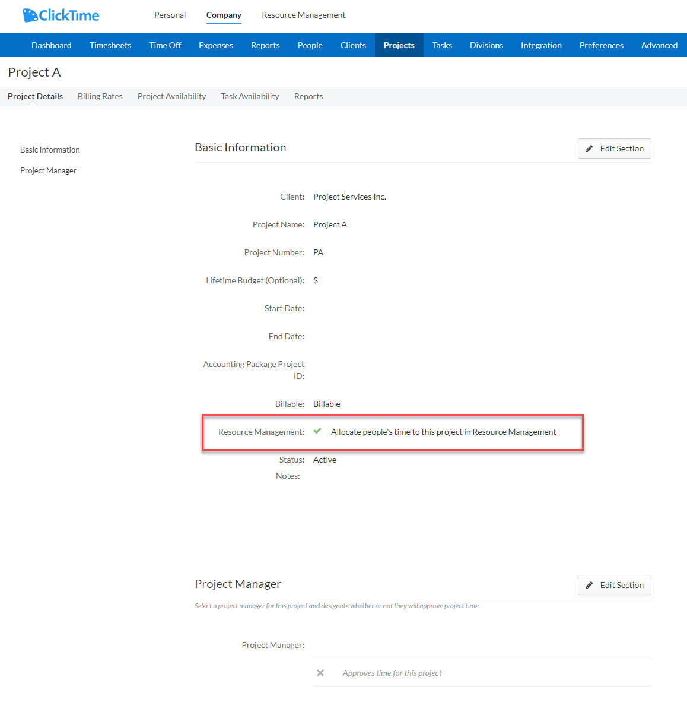Image resolution: width=687 pixels, height=702 pixels.
Task: Select Basic Information in the sidebar
Action: click(x=50, y=150)
